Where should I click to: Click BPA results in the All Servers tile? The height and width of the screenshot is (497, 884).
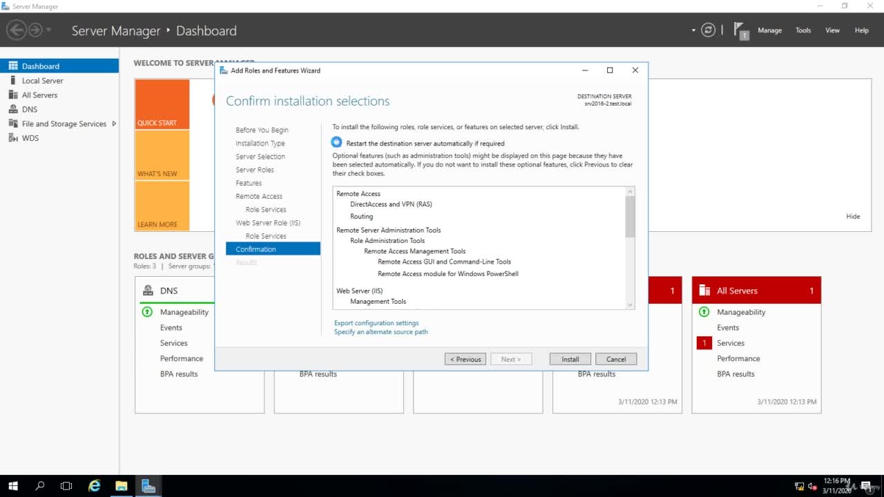[736, 374]
